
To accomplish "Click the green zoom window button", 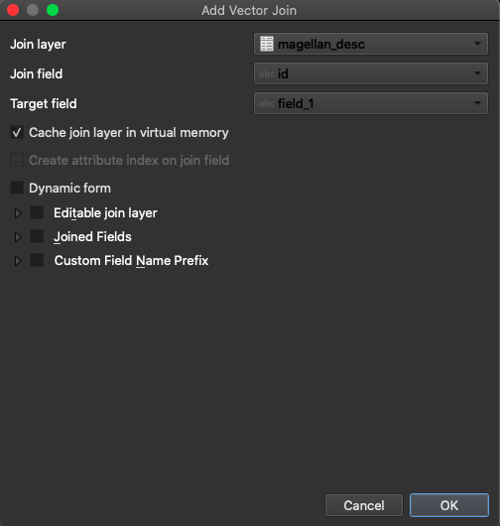I will (x=53, y=10).
